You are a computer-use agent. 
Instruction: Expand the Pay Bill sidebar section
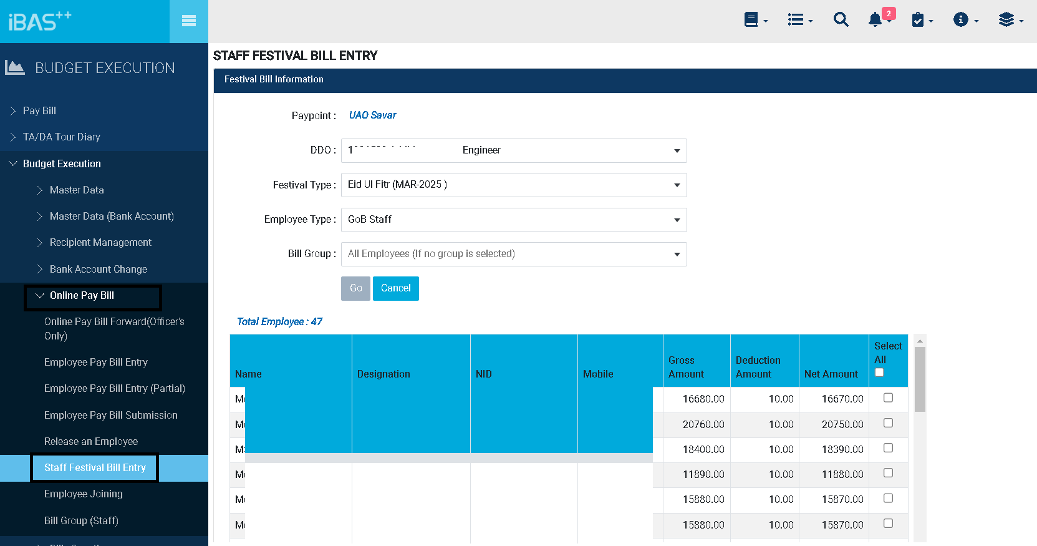tap(39, 110)
